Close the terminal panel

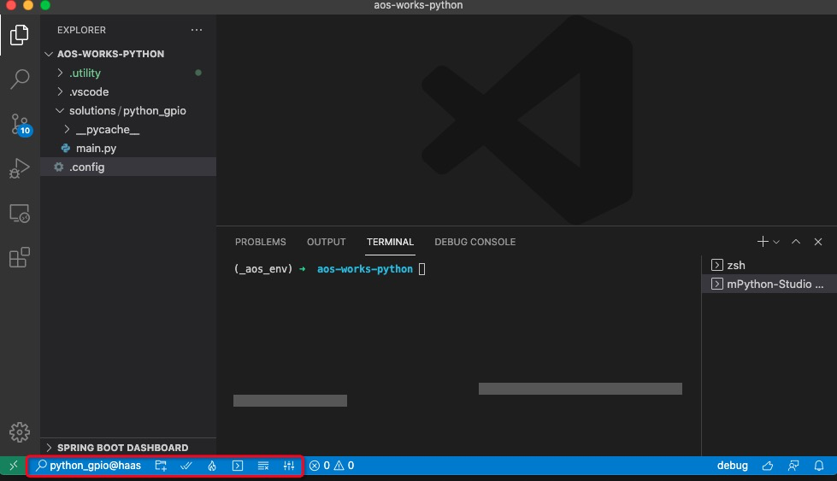coord(818,242)
